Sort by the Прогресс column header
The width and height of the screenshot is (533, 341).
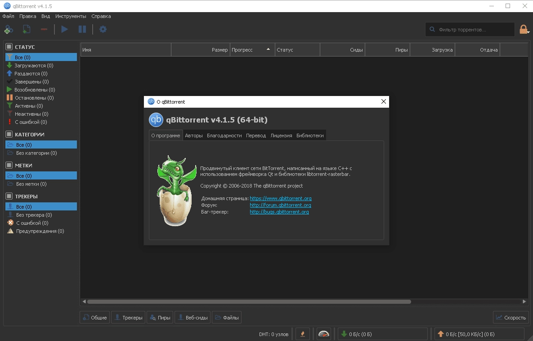pos(252,50)
